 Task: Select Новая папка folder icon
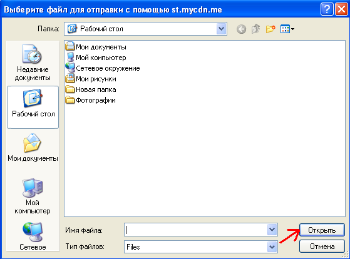pos(70,89)
